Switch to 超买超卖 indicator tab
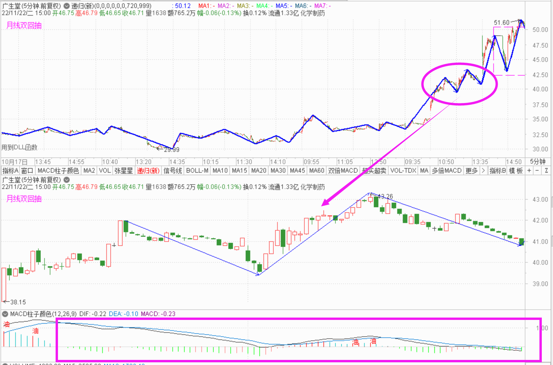Viewport: 553px width, 365px height. [374, 170]
